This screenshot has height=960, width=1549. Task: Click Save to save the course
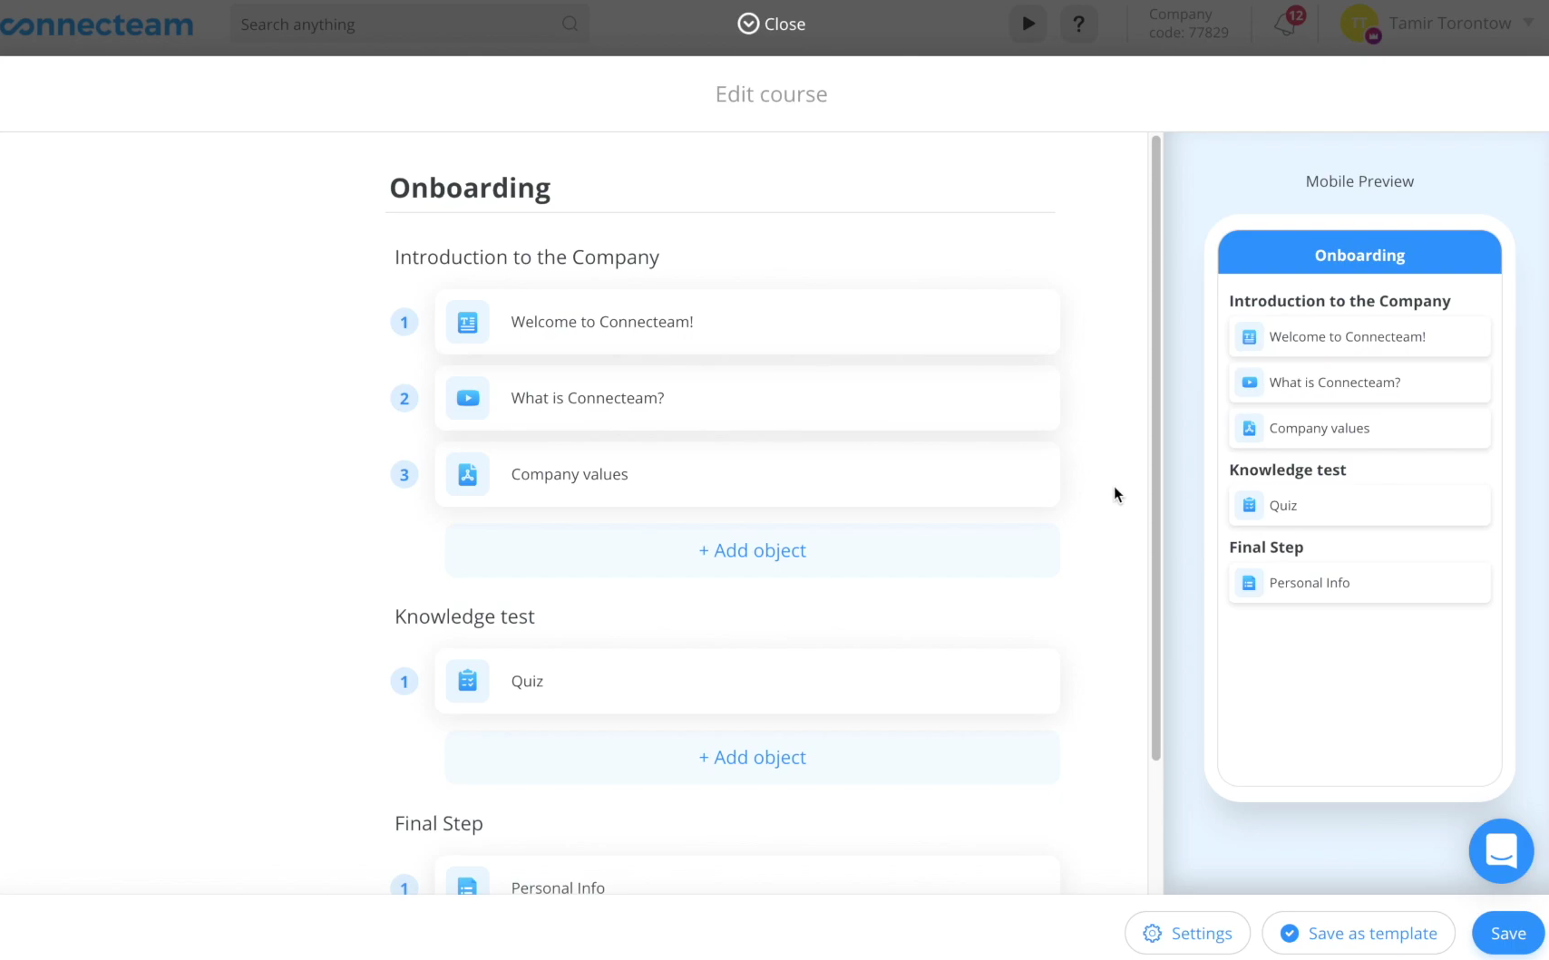(1507, 933)
